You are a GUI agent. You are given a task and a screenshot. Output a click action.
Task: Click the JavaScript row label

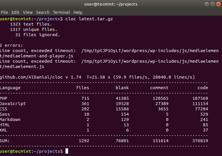(13, 104)
